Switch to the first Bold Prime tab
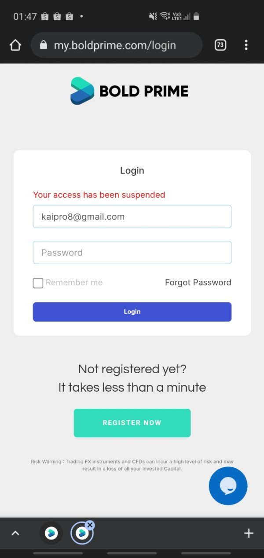This screenshot has height=558, width=264. pos(51,533)
